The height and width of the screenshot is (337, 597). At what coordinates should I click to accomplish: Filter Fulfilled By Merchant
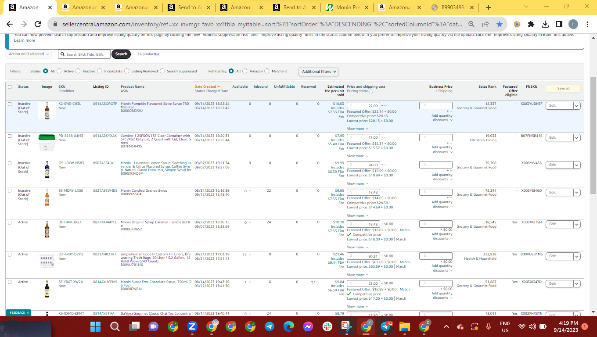pos(267,71)
